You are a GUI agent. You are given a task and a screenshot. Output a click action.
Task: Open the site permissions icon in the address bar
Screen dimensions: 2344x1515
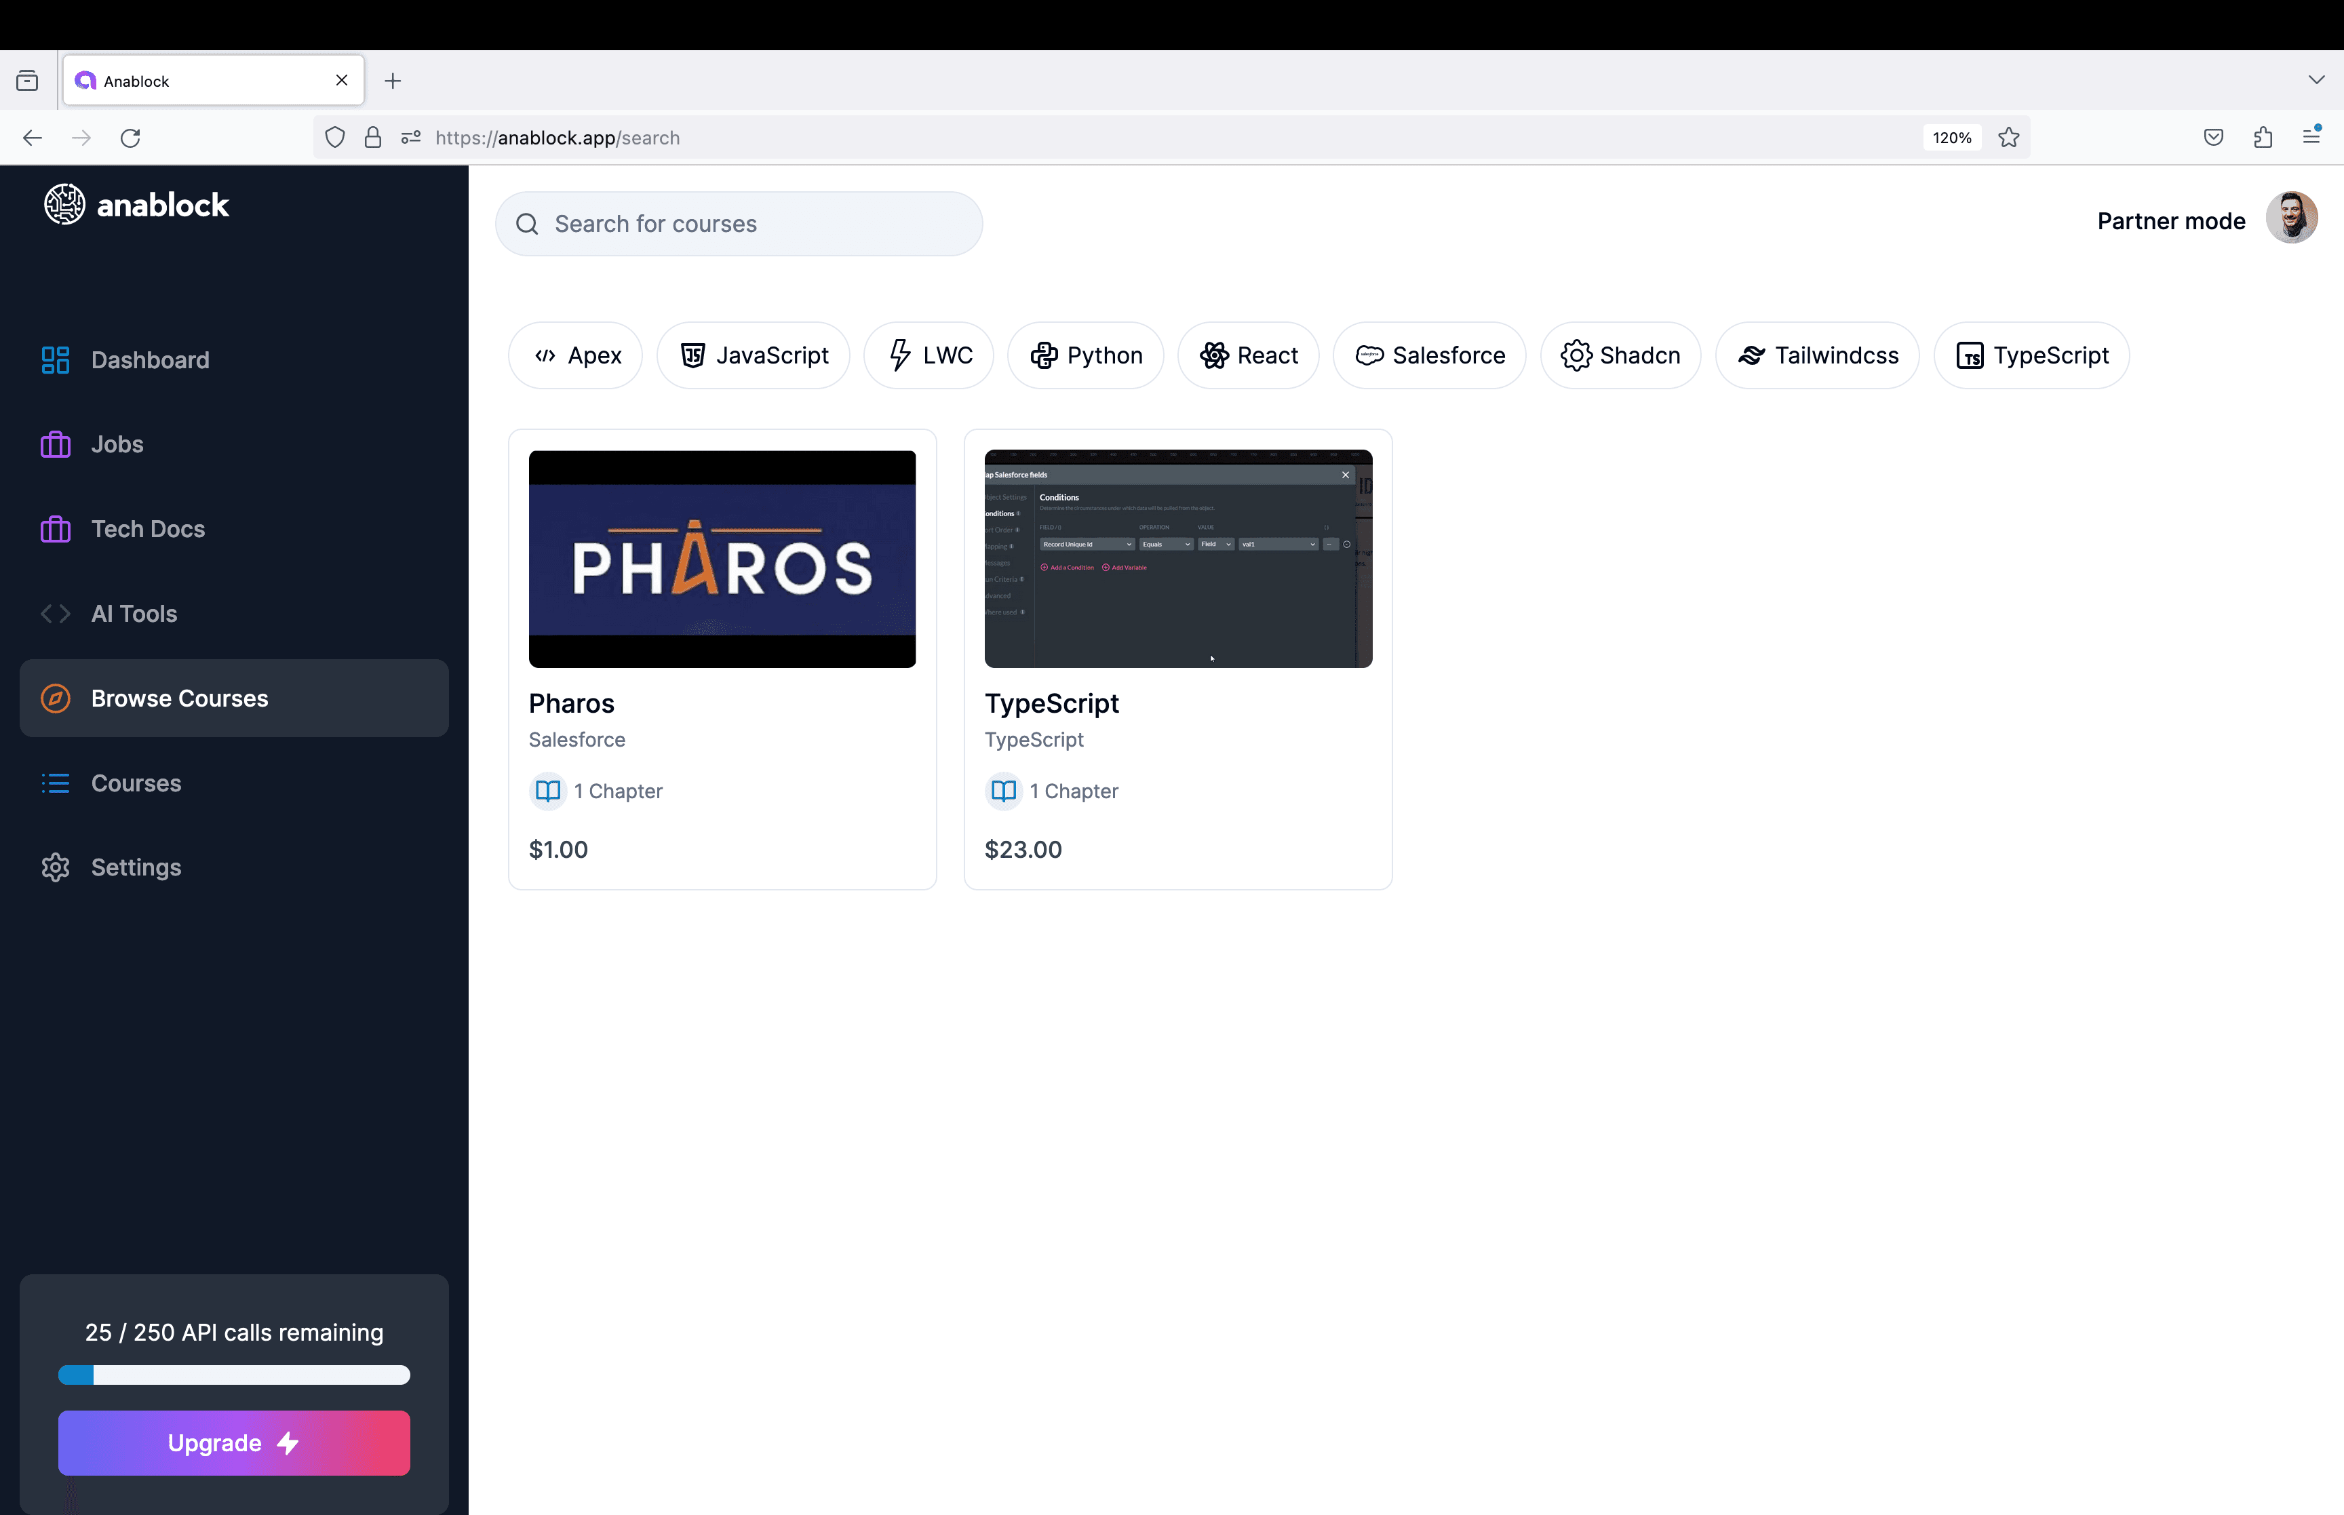(x=411, y=138)
